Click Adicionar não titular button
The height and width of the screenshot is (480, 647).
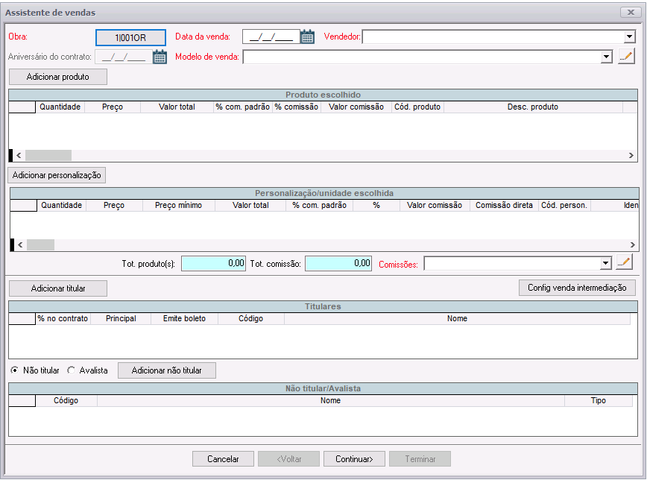click(166, 370)
